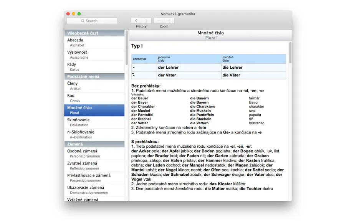354x221 pixels.
Task: Open Privlastňovacie zámená (Possessivpronomen)
Action: [x=94, y=178]
